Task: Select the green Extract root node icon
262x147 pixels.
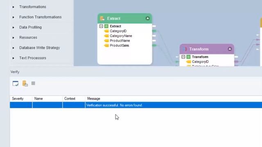Action: (106, 26)
